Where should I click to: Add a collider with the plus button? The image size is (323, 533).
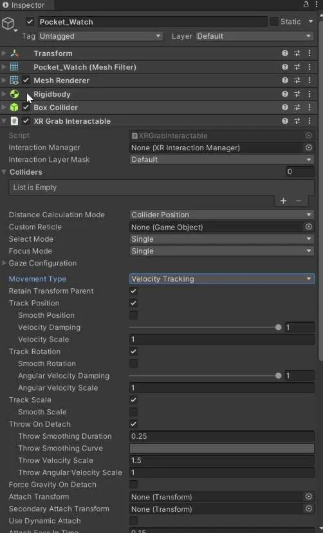283,201
